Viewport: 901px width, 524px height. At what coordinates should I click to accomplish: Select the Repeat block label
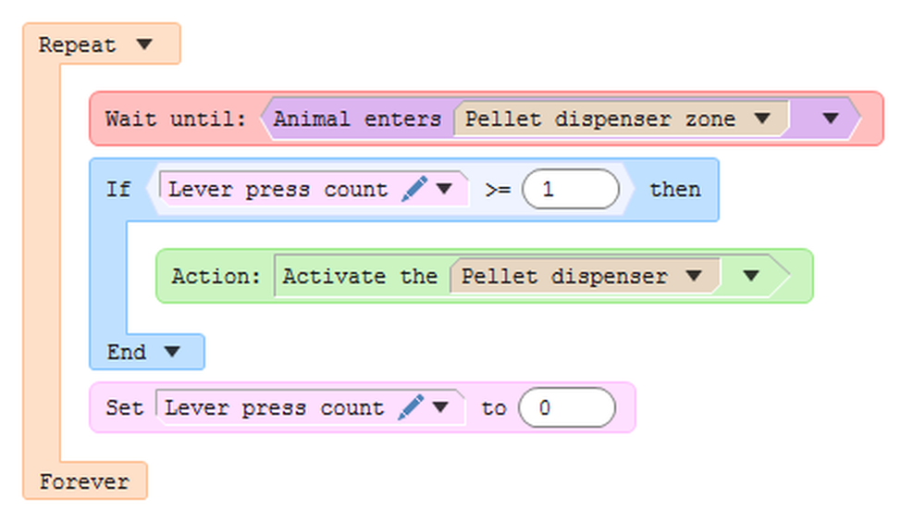tap(78, 44)
